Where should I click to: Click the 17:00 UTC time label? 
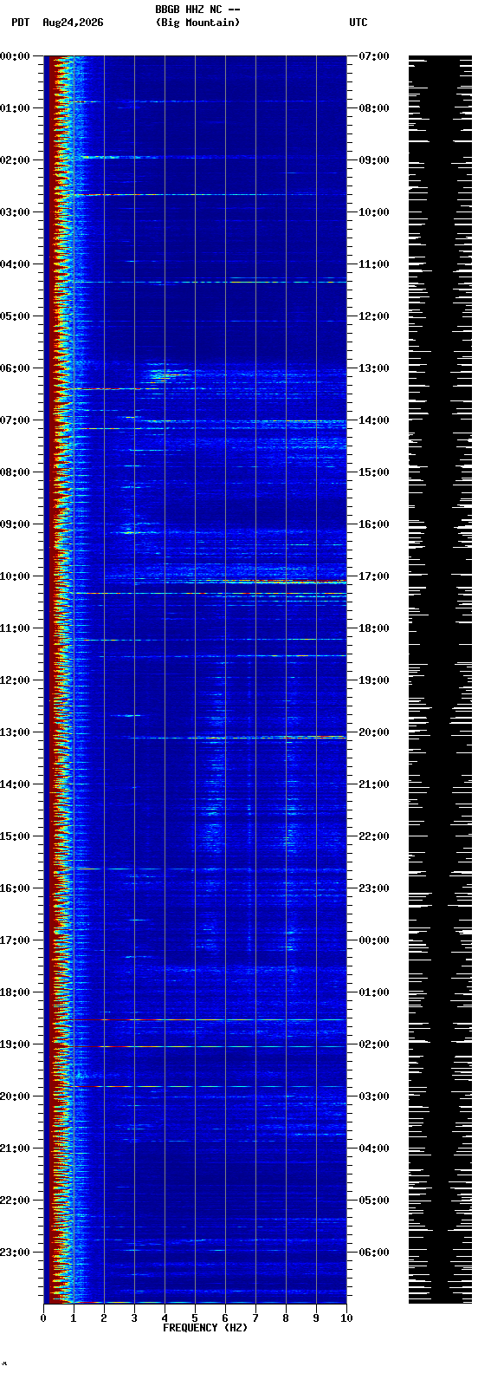tap(374, 576)
